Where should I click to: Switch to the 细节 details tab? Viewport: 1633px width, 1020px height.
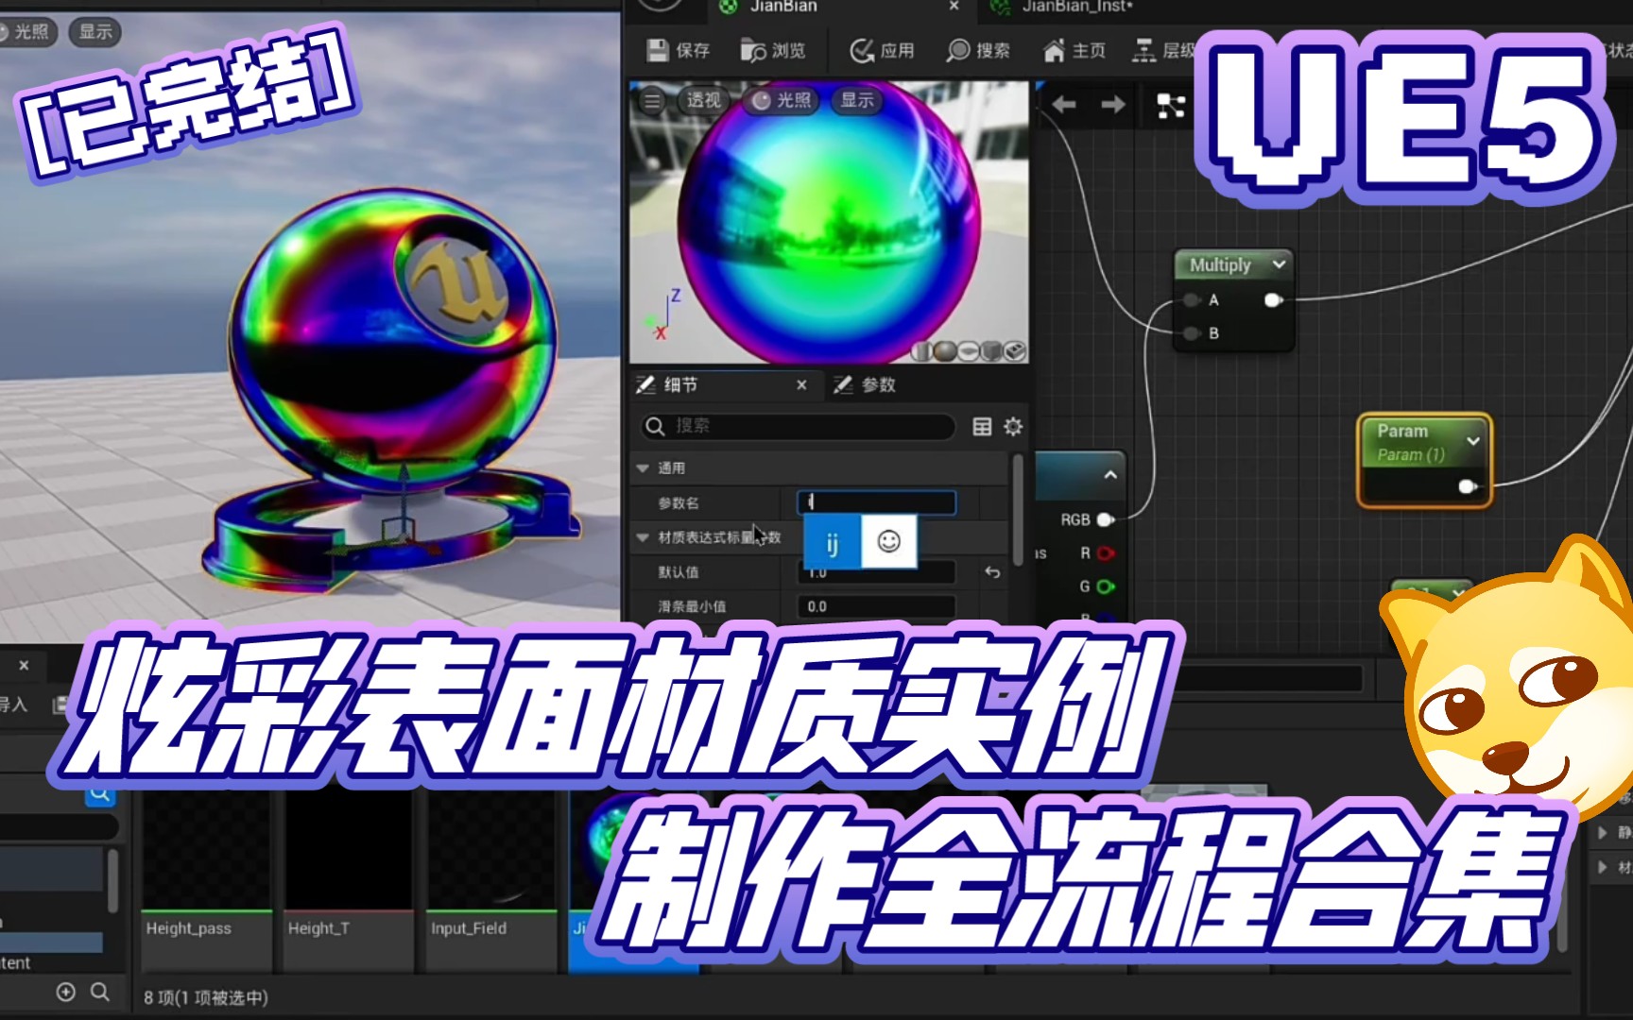pos(680,384)
